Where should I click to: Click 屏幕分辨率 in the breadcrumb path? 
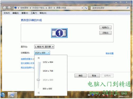tap(61, 8)
